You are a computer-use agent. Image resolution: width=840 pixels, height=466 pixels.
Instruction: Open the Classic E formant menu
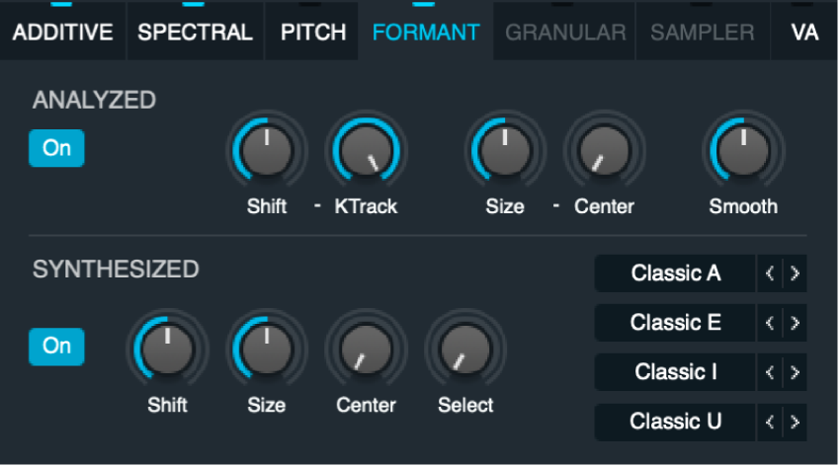676,323
